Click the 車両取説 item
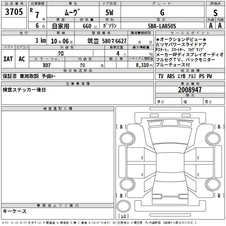 point(29,76)
